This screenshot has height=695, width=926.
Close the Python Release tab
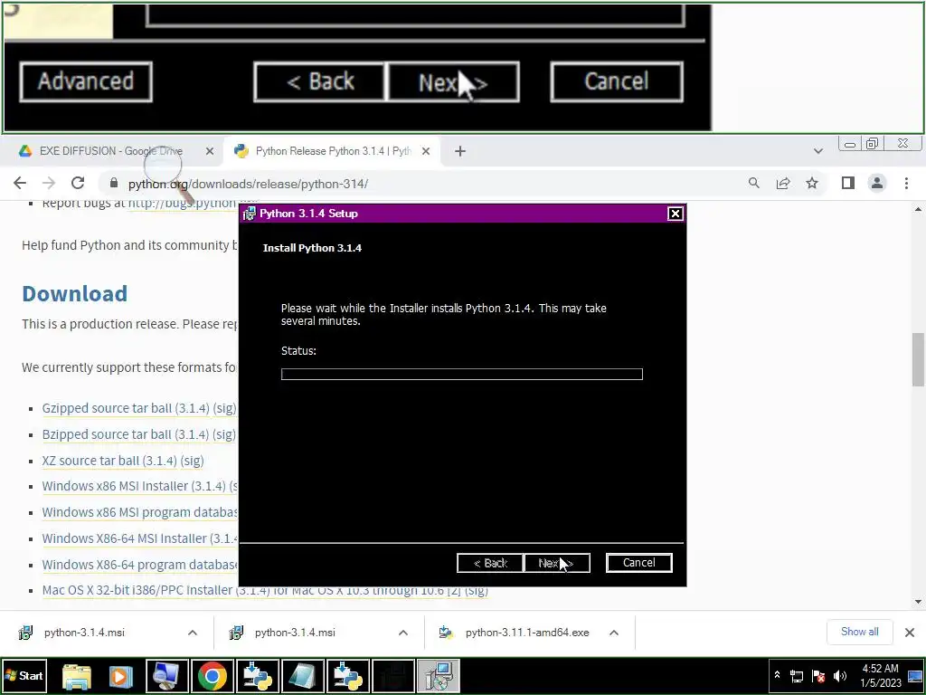tap(425, 151)
